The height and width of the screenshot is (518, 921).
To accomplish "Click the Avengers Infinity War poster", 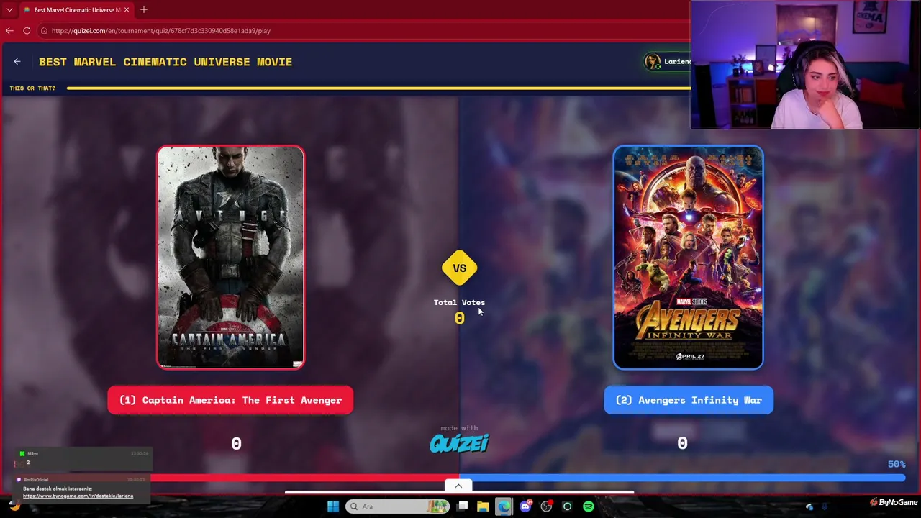I will [688, 258].
